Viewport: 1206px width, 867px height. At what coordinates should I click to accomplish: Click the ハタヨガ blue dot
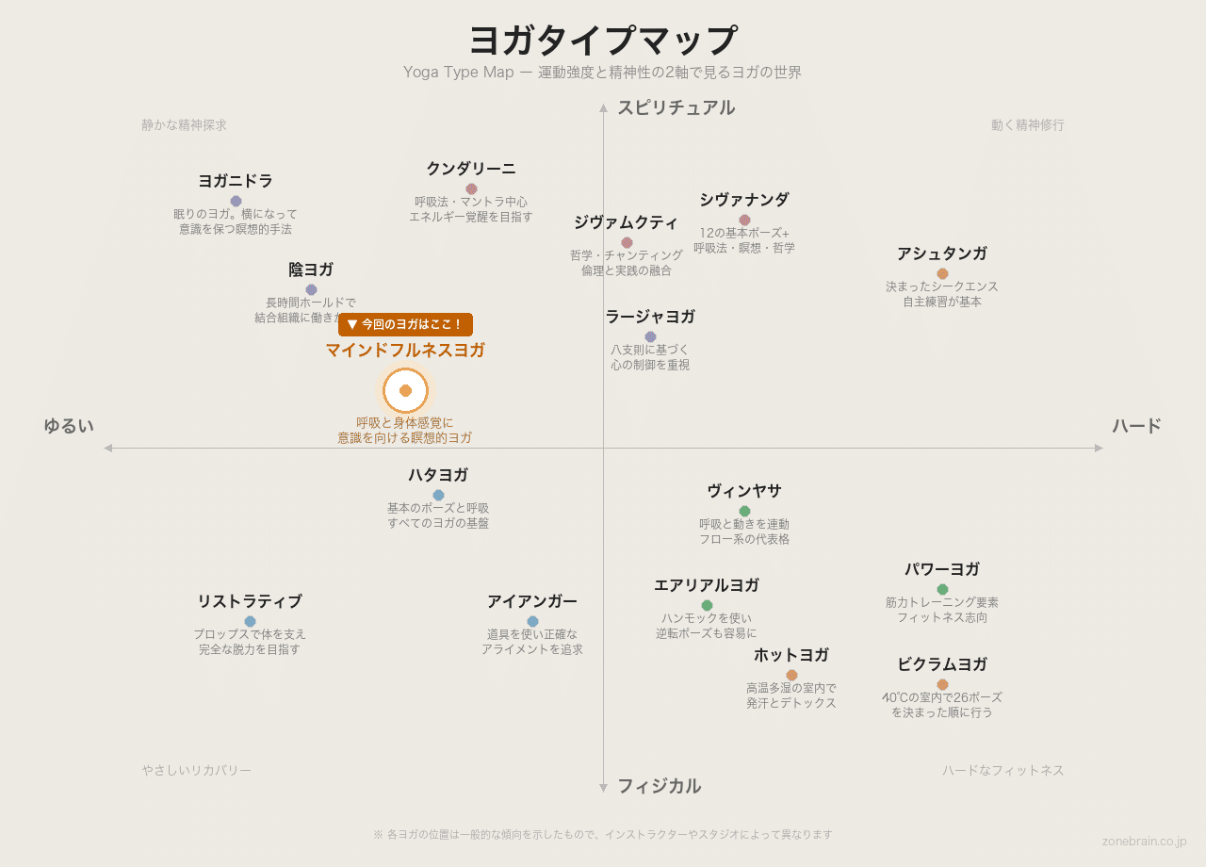(x=438, y=495)
